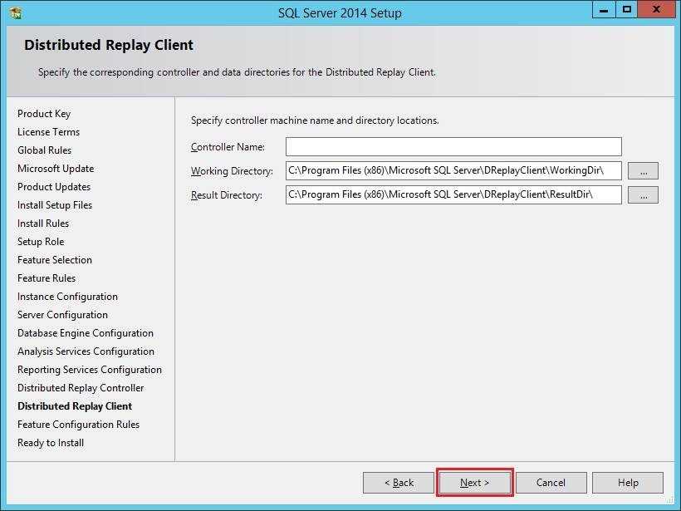Select the License Terms step
Image resolution: width=681 pixels, height=511 pixels.
tap(49, 132)
